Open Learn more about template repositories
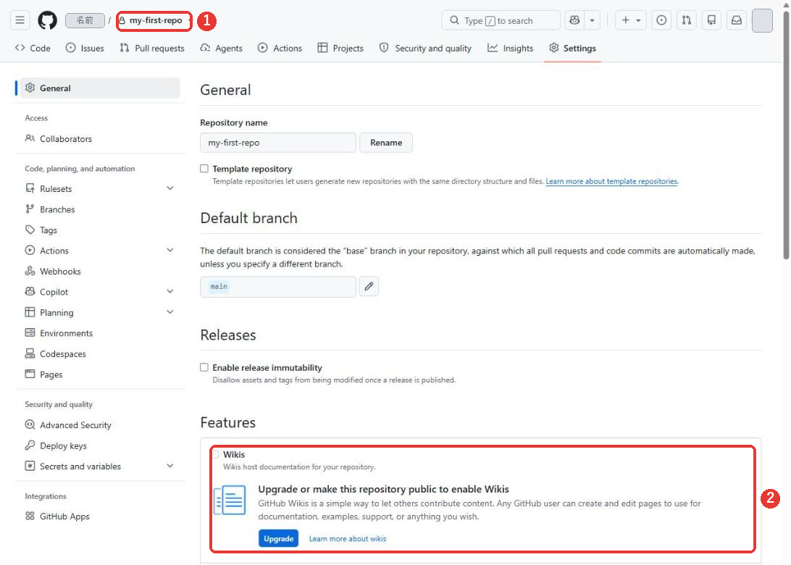This screenshot has height=565, width=791. (x=611, y=182)
